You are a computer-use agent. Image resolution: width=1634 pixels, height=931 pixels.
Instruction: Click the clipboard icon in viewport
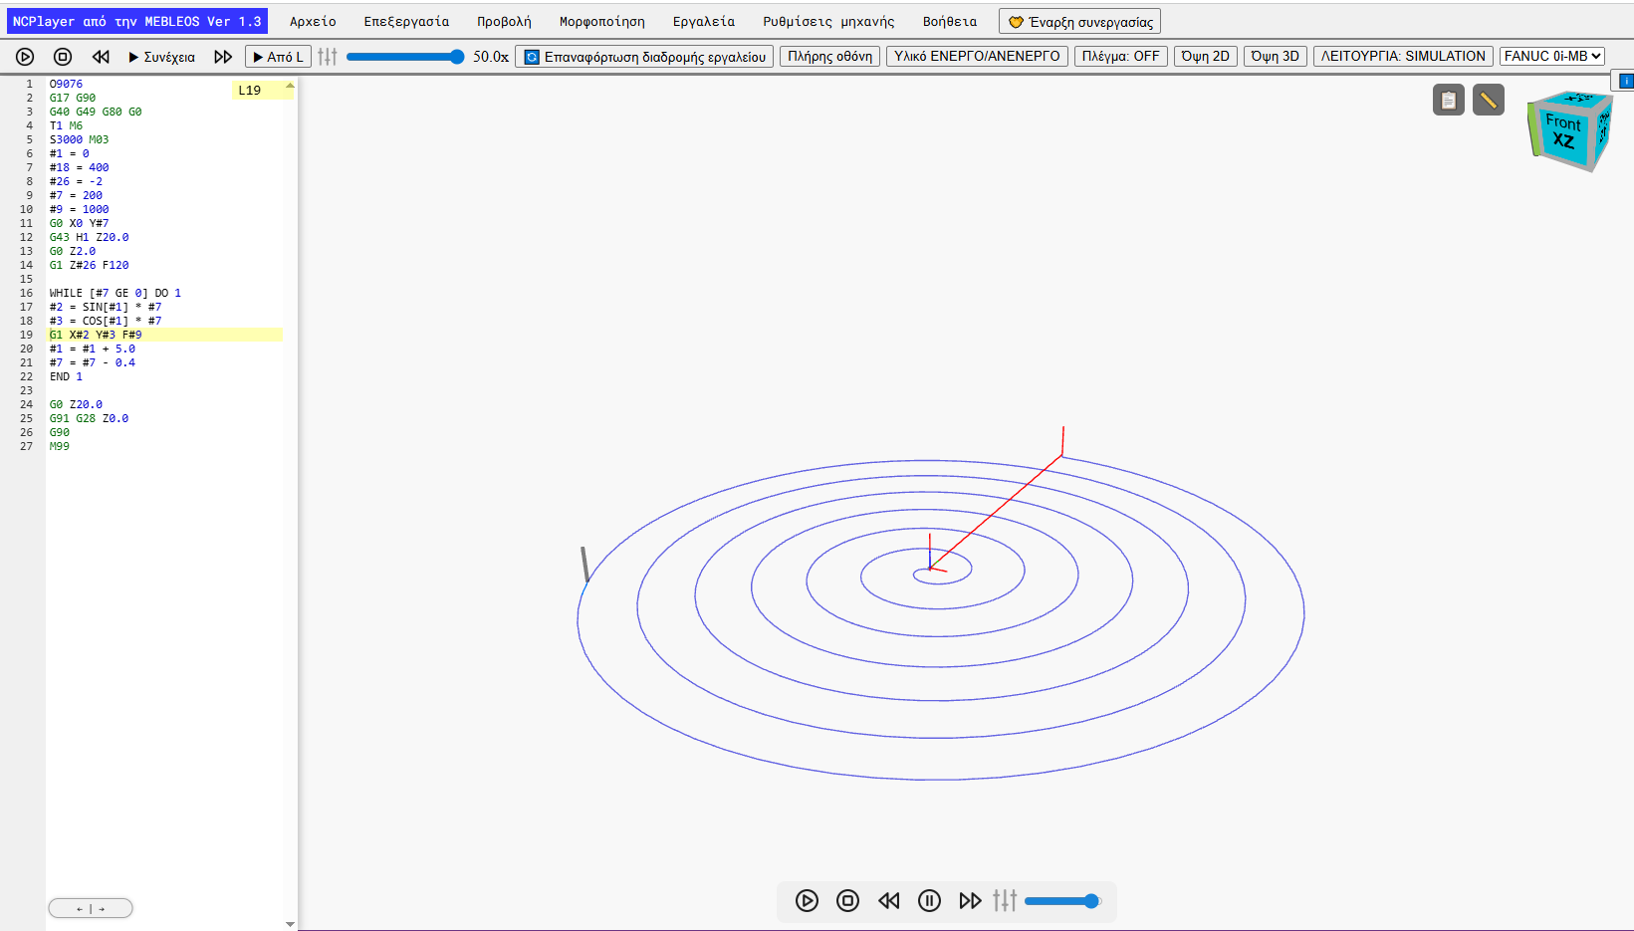pos(1449,100)
